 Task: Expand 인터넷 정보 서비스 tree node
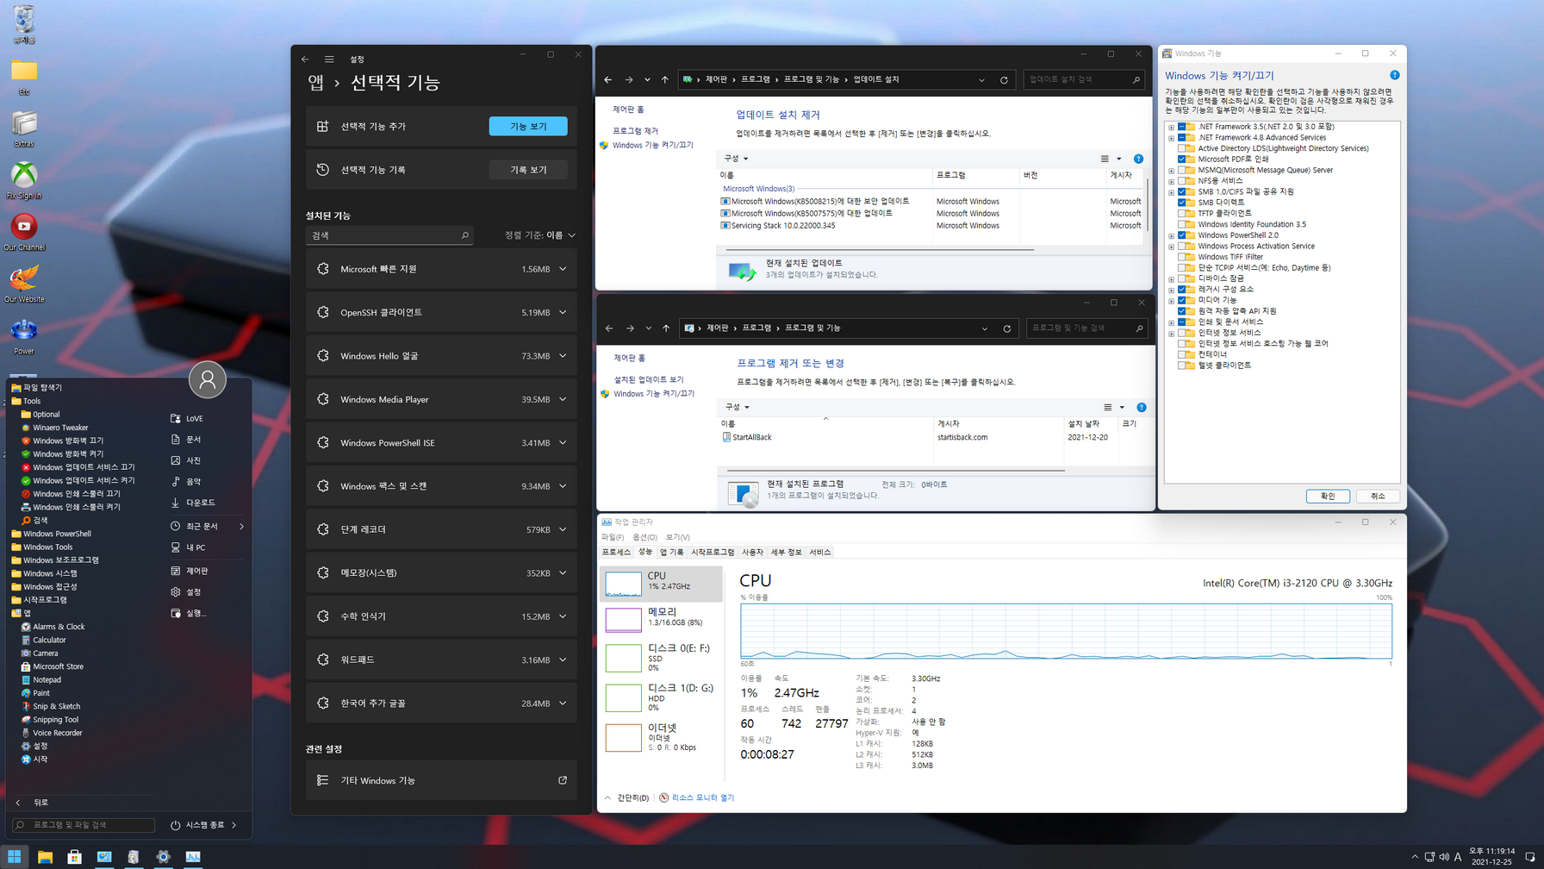coord(1171,333)
